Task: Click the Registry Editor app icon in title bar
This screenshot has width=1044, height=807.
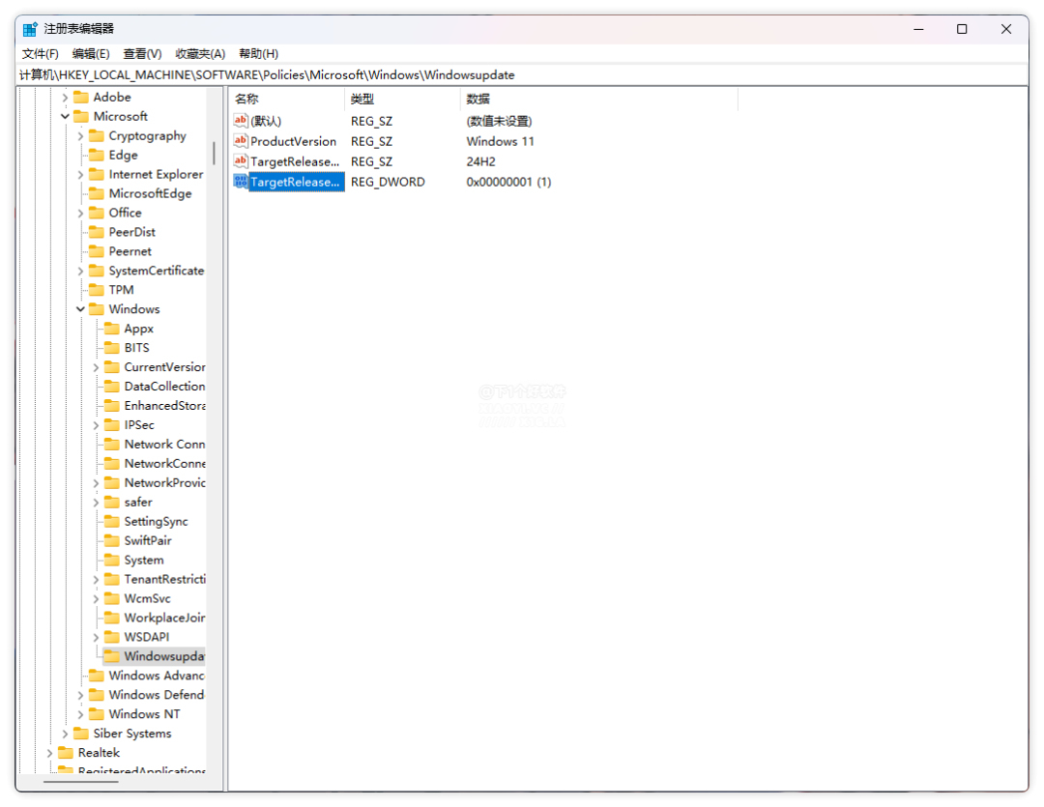Action: (30, 29)
